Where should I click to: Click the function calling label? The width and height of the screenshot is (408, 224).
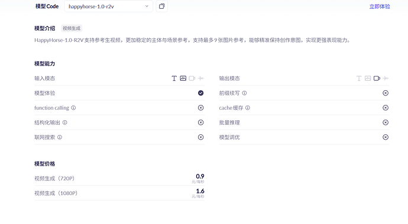[x=52, y=108]
